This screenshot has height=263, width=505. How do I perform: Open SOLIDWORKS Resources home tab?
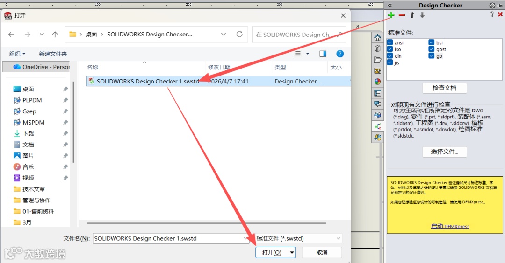[x=377, y=38]
